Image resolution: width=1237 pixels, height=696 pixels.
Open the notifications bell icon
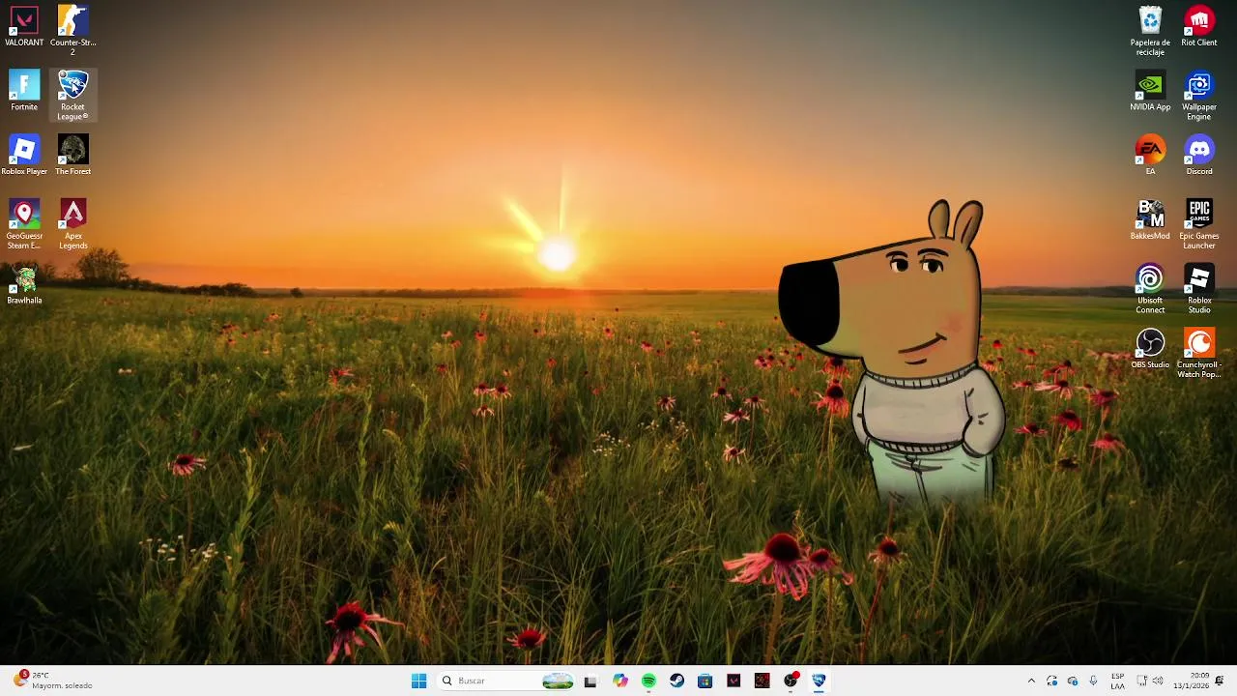[1220, 681]
